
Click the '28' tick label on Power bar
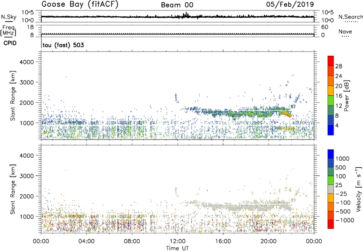pos(338,66)
